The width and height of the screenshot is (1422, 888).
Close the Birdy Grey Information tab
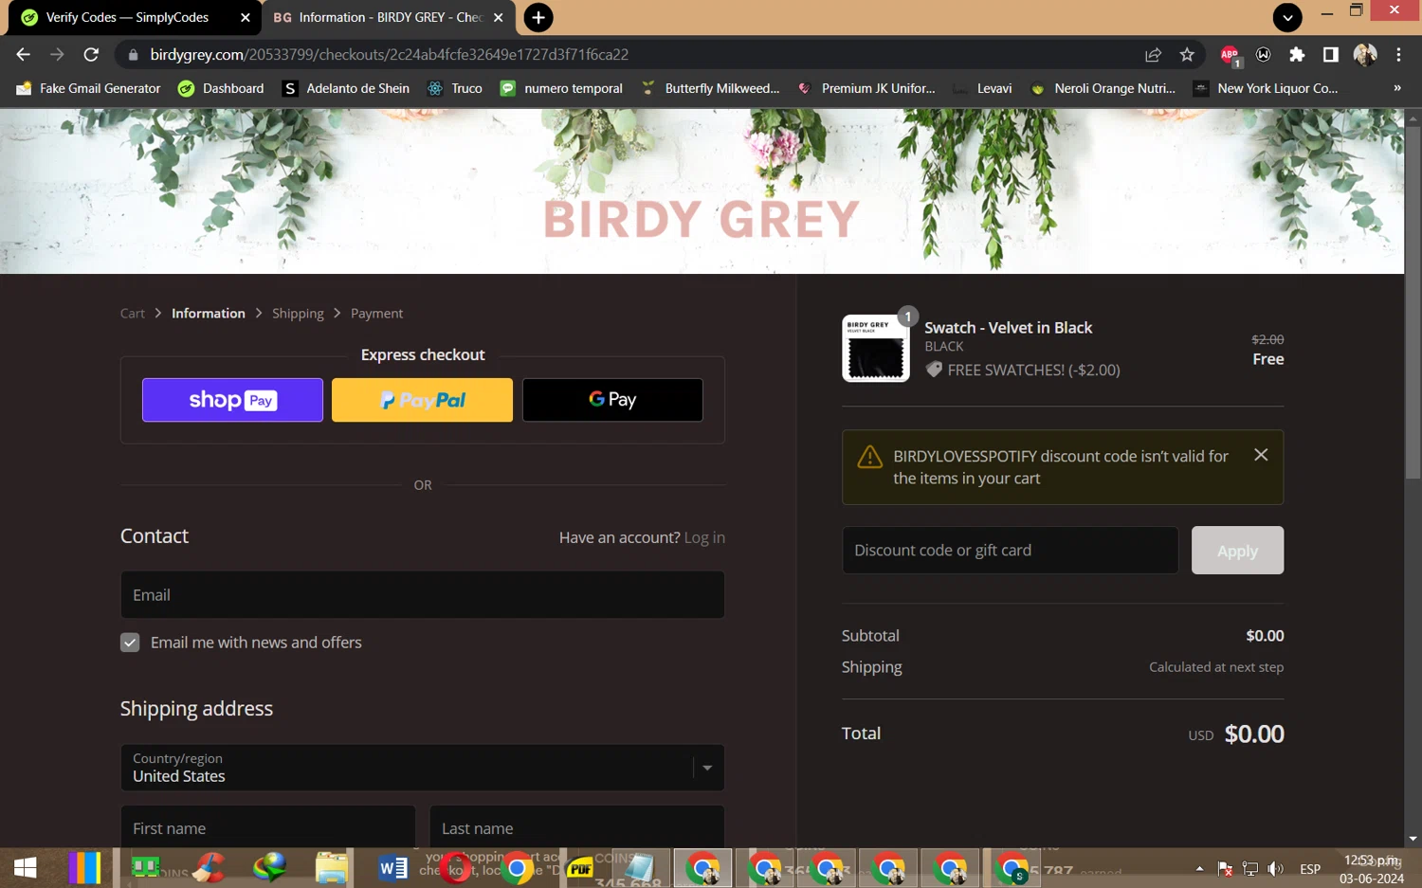[499, 17]
